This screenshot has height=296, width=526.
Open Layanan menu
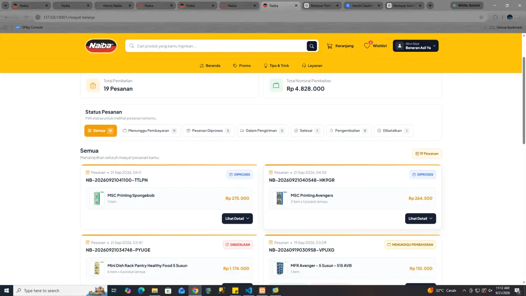[x=312, y=66]
